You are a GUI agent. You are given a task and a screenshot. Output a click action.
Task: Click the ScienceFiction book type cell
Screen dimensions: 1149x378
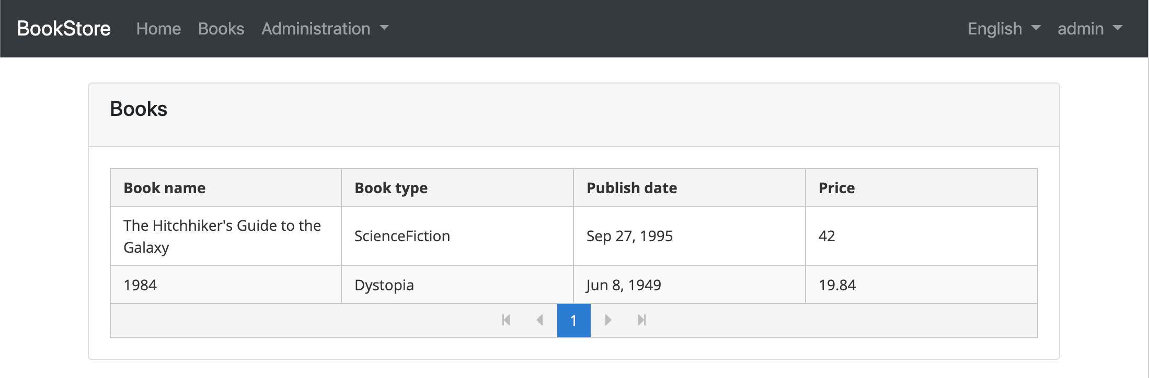(x=402, y=236)
